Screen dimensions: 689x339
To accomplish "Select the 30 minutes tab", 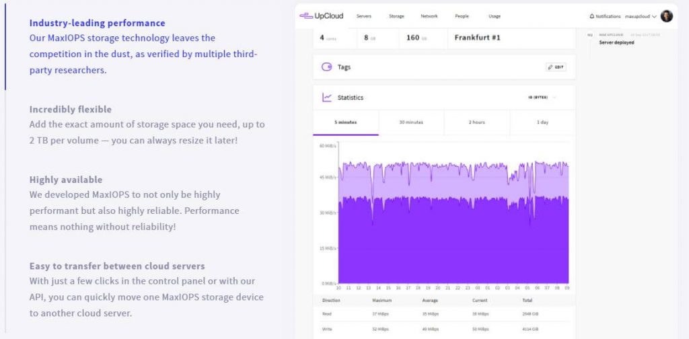I will (x=411, y=122).
